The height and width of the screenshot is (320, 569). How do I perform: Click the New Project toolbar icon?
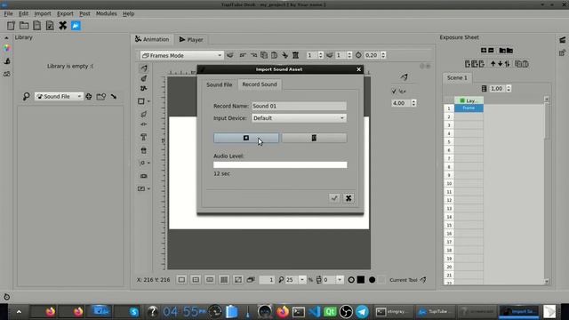[11, 26]
